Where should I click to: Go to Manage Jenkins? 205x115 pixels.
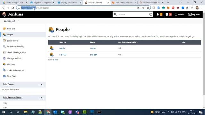pos(14,58)
